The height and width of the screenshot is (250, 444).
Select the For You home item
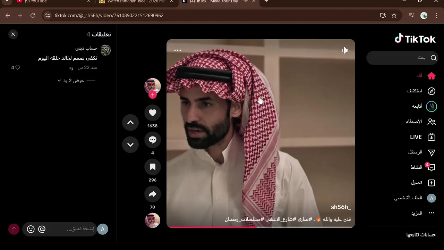[x=426, y=76]
